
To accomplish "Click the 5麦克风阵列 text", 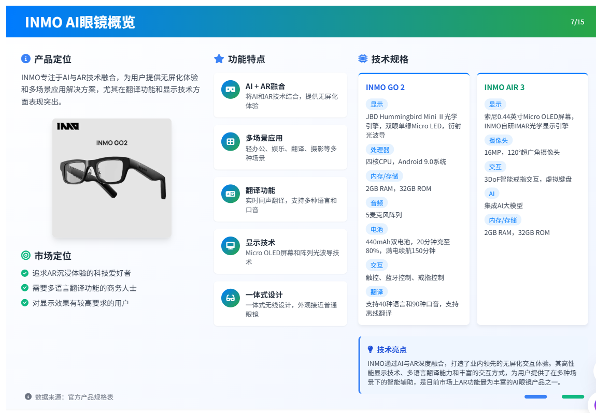I will click(x=384, y=215).
